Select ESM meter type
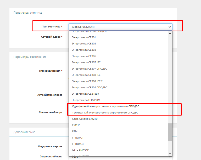Image resolution: width=201 pixels, height=160 pixels. point(118,132)
